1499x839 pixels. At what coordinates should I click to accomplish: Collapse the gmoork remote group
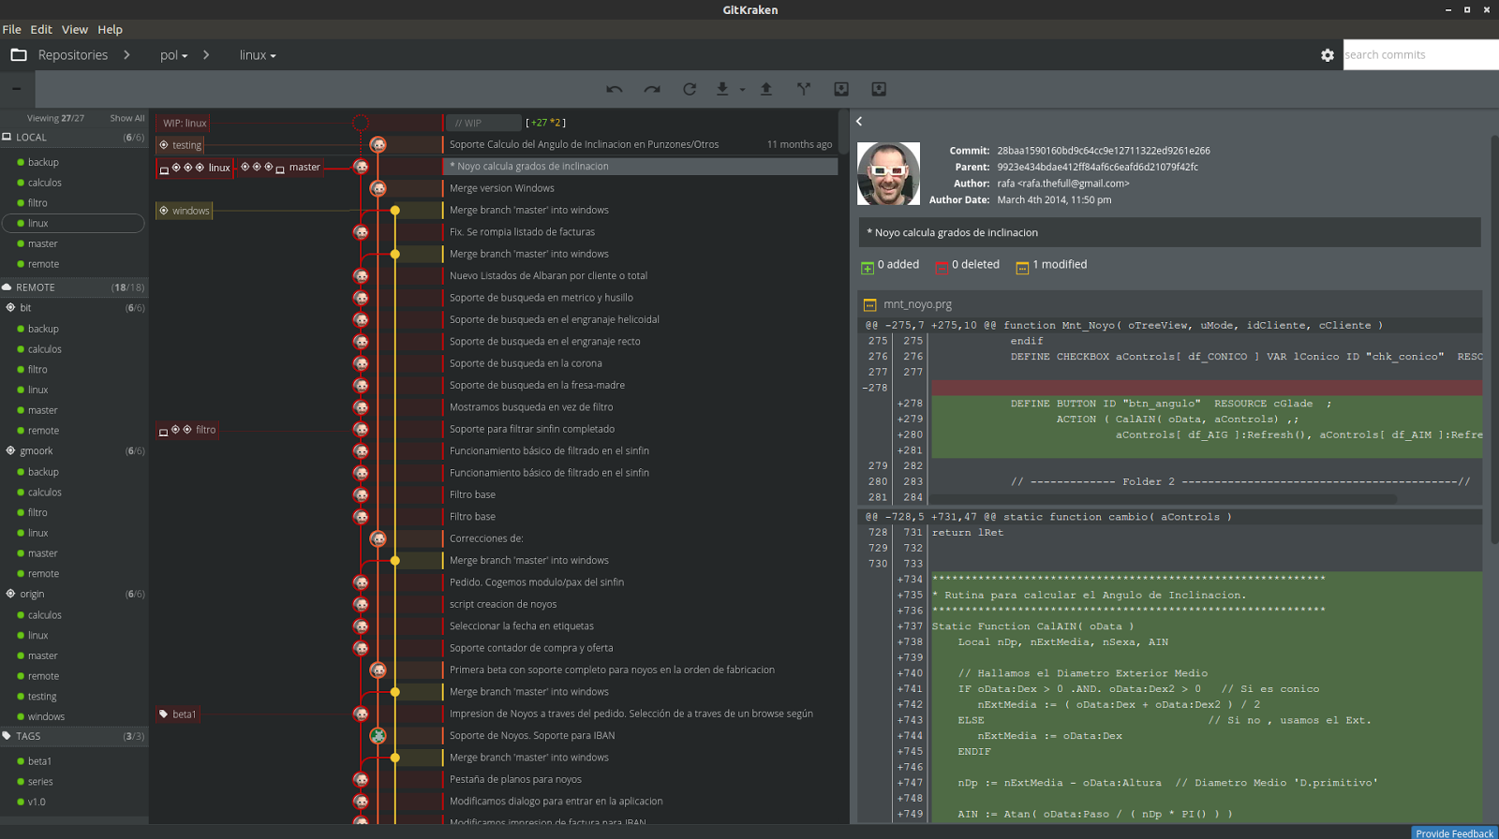tap(74, 451)
